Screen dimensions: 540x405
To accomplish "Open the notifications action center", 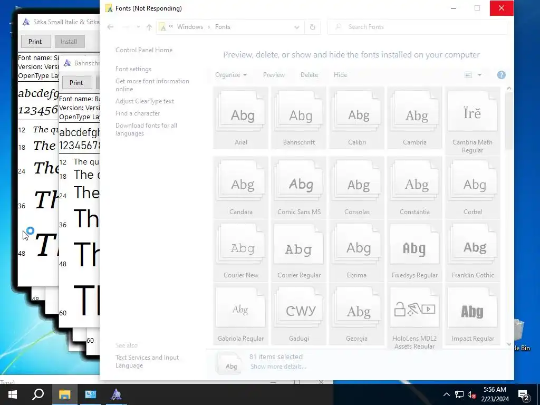I will [x=524, y=394].
